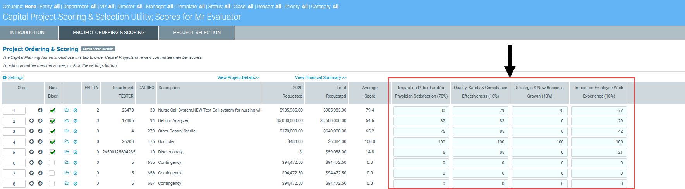Click the Admin Score Override badge

98,49
